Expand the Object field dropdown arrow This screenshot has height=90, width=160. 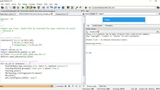(157, 14)
